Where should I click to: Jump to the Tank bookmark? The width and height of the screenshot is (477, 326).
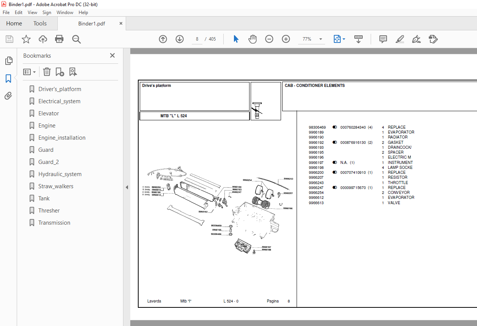click(x=44, y=198)
